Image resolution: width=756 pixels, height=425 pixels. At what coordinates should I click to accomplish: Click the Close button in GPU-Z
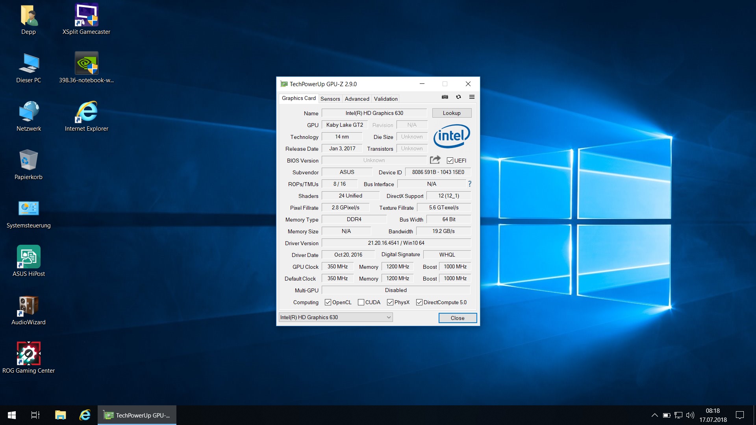pos(458,318)
